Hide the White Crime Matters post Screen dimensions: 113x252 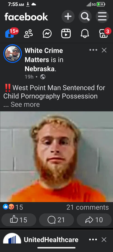tap(104, 50)
